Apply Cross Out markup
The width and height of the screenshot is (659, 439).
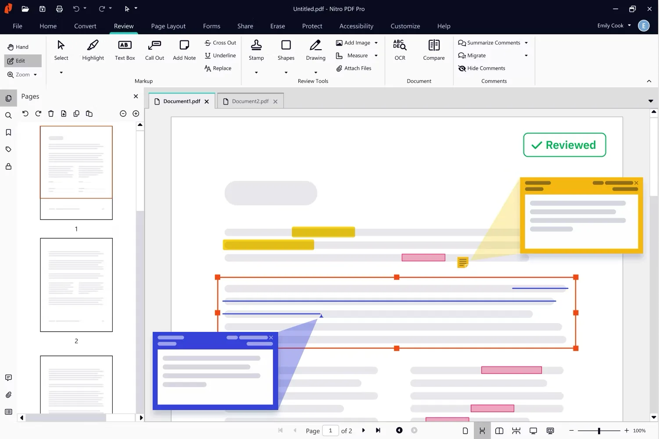tap(220, 43)
